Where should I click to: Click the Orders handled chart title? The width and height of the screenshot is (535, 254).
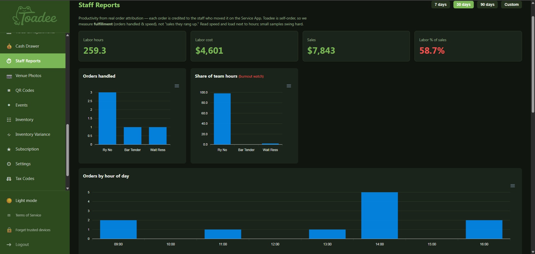click(x=99, y=76)
